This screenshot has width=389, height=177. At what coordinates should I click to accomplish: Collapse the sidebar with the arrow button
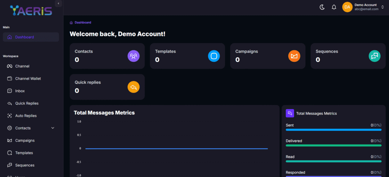58,3
